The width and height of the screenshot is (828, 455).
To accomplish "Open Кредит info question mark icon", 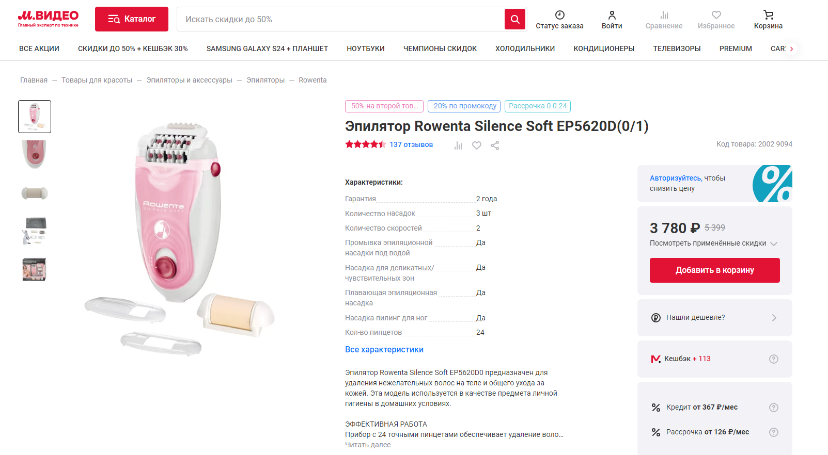I will pos(773,408).
